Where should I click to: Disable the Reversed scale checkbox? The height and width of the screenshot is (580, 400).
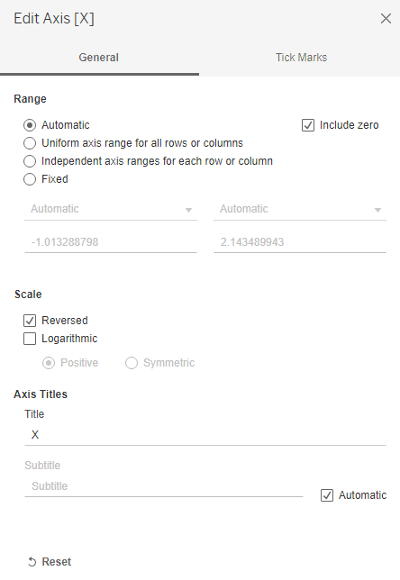[30, 321]
